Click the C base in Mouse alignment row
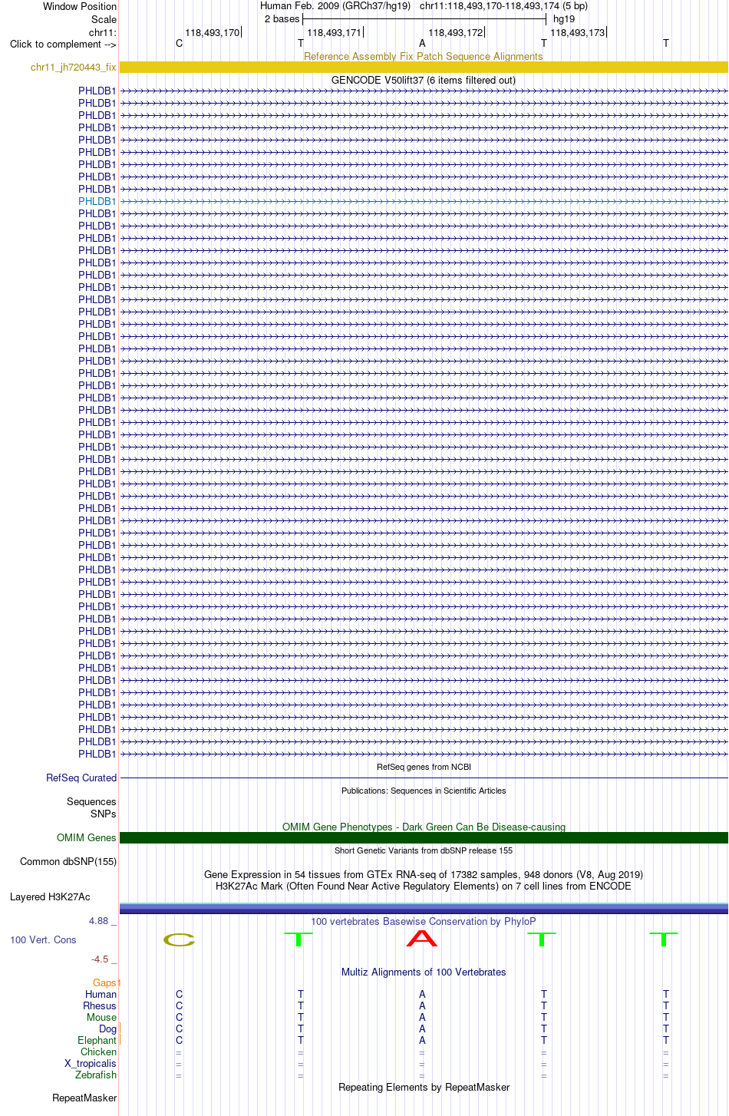Image resolution: width=729 pixels, height=1116 pixels. 180,1017
